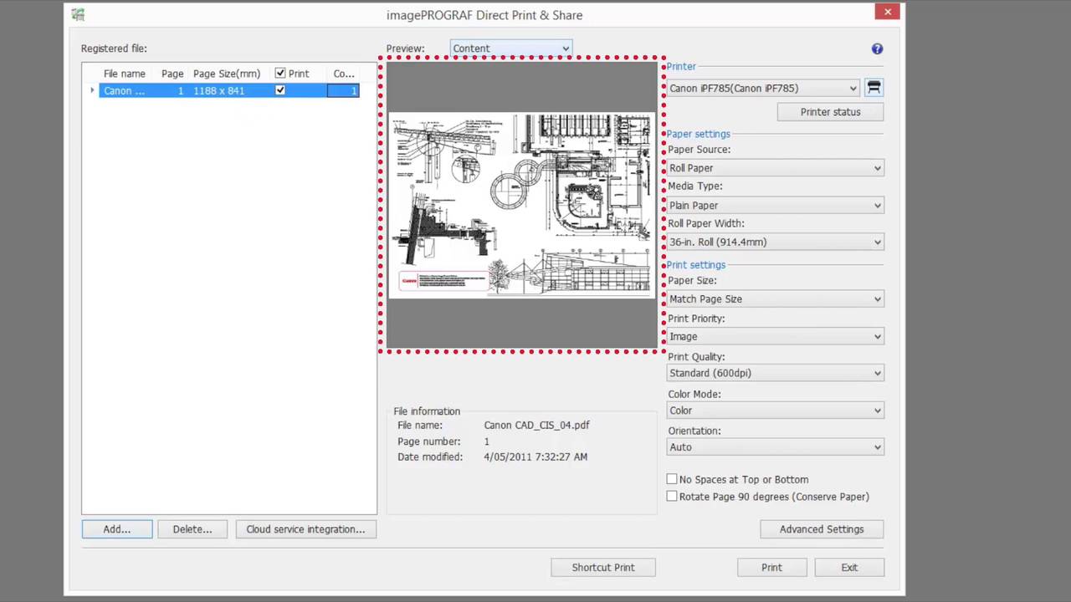Click the File name column header
This screenshot has width=1071, height=602.
125,74
